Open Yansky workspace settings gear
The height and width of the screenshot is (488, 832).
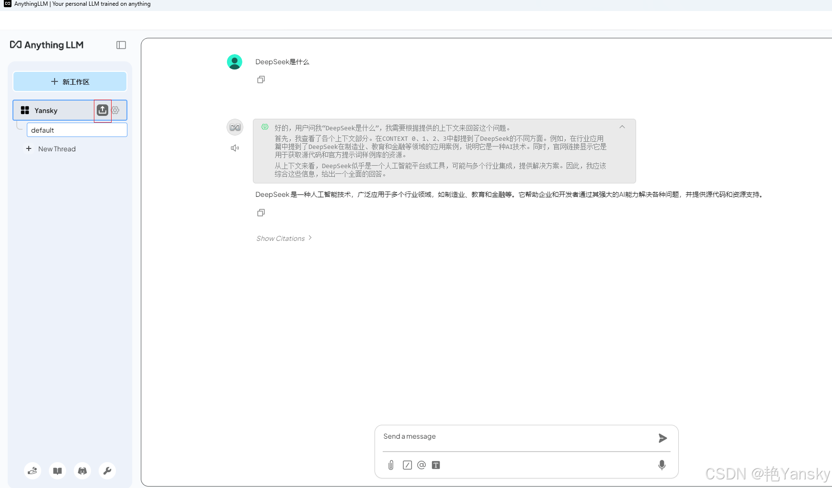(x=115, y=110)
